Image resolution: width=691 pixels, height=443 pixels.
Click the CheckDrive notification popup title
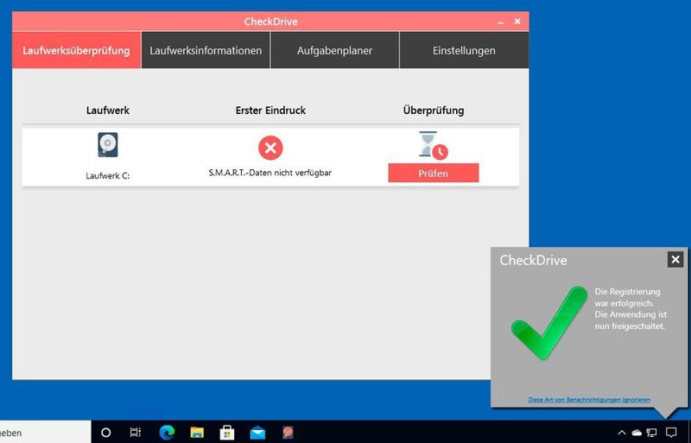pyautogui.click(x=533, y=260)
